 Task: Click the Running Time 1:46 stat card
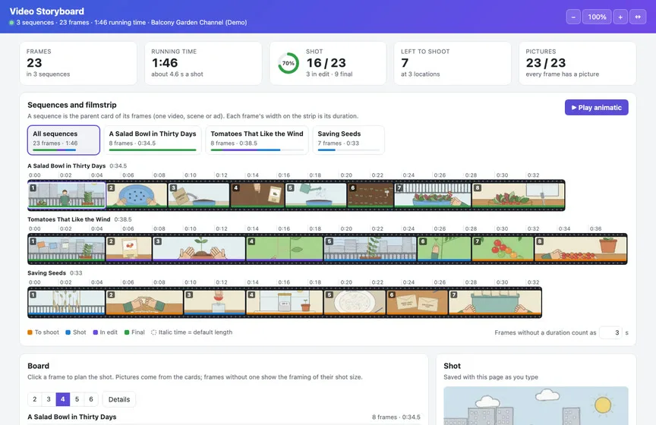tap(203, 63)
